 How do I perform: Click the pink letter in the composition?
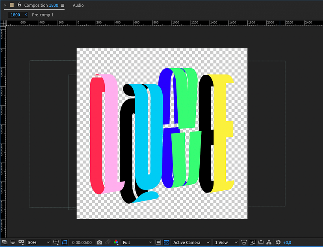tap(111, 134)
